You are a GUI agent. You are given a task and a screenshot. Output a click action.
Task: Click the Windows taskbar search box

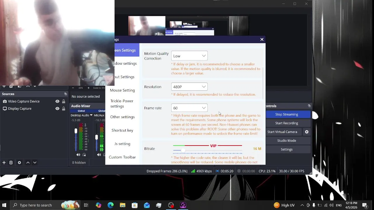(45, 205)
